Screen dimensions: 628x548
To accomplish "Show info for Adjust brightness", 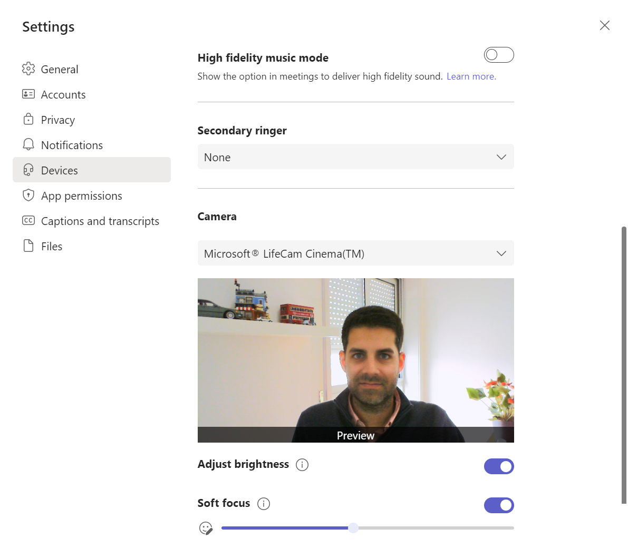I will (302, 465).
